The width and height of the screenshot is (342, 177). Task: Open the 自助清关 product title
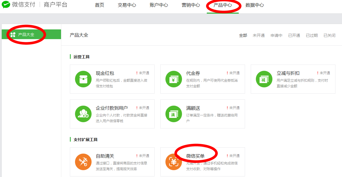point(105,156)
